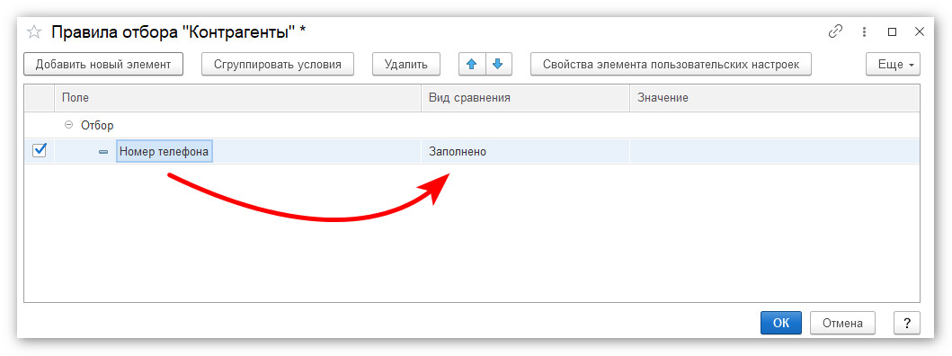This screenshot has width=952, height=356.
Task: Cancel changes with Отмена button
Action: click(x=842, y=324)
